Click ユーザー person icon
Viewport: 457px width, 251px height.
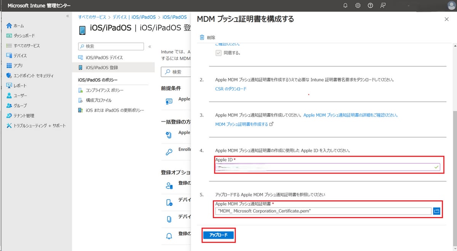point(9,96)
